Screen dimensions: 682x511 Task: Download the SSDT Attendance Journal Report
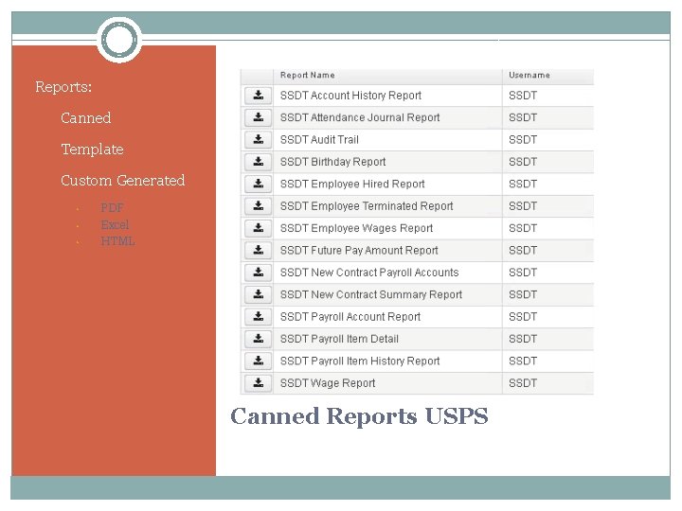[258, 117]
